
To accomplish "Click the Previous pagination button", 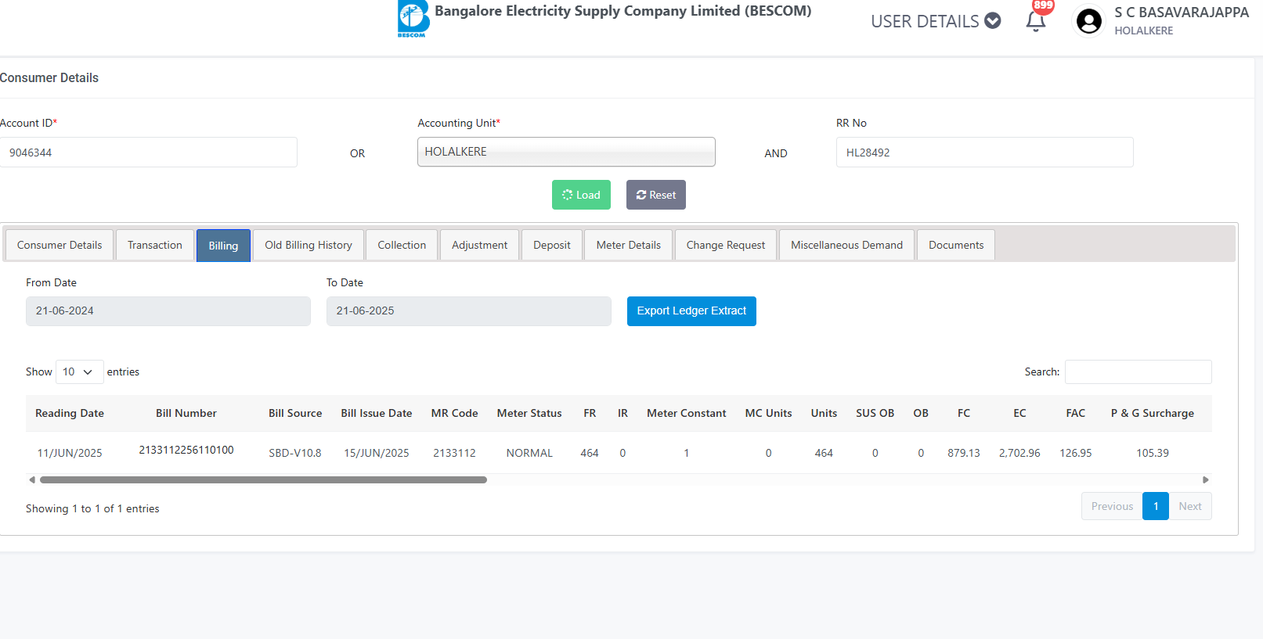I will click(x=1112, y=506).
